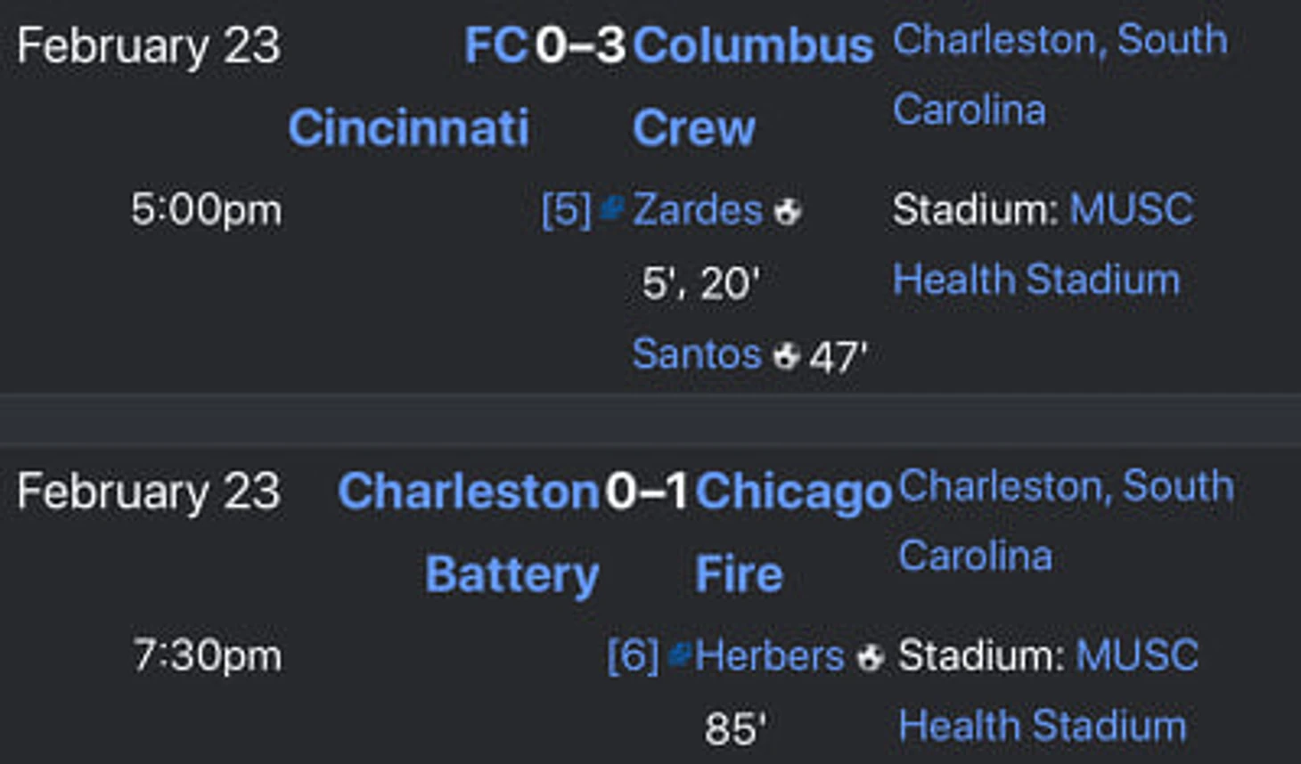
Task: Click the Herbers player link
Action: coord(769,657)
